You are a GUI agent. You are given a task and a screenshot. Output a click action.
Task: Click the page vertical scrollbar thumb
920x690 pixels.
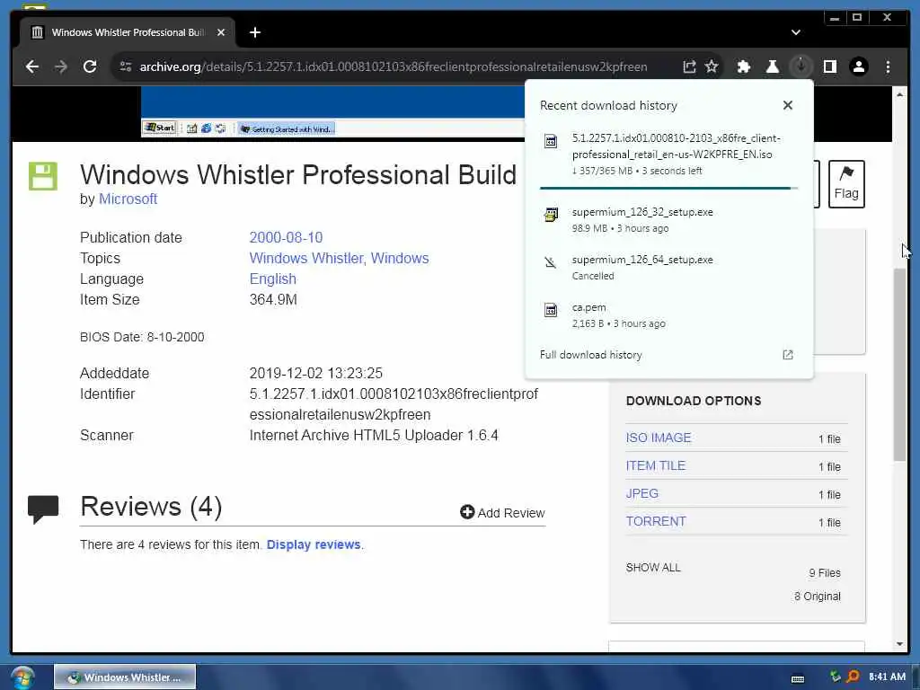click(x=899, y=364)
